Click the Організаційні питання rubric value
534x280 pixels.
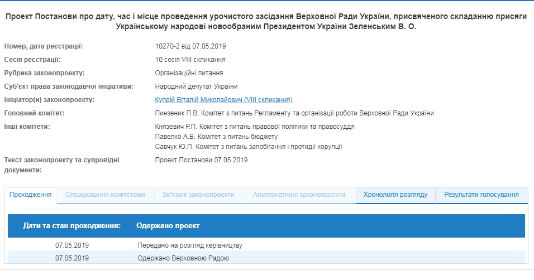pyautogui.click(x=189, y=73)
